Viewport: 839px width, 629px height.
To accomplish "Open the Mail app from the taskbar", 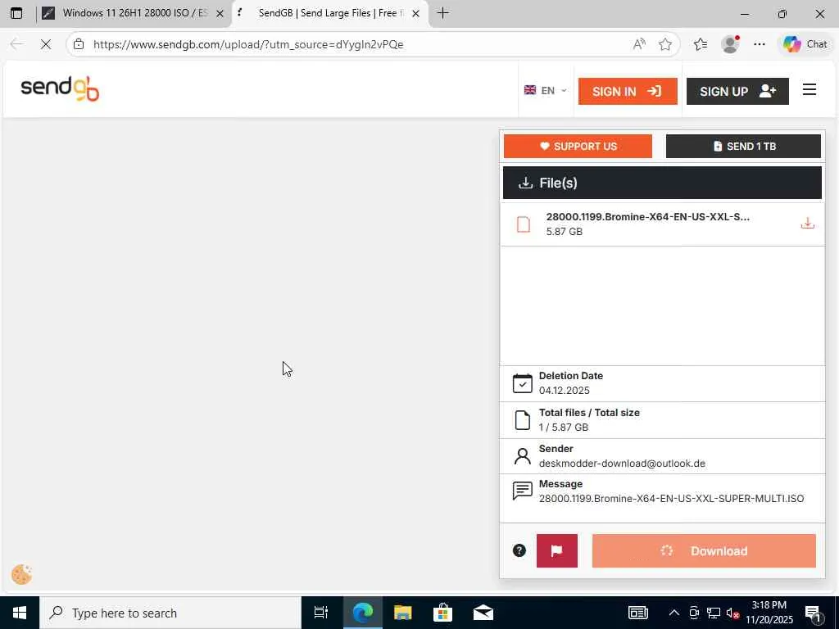I will click(483, 613).
